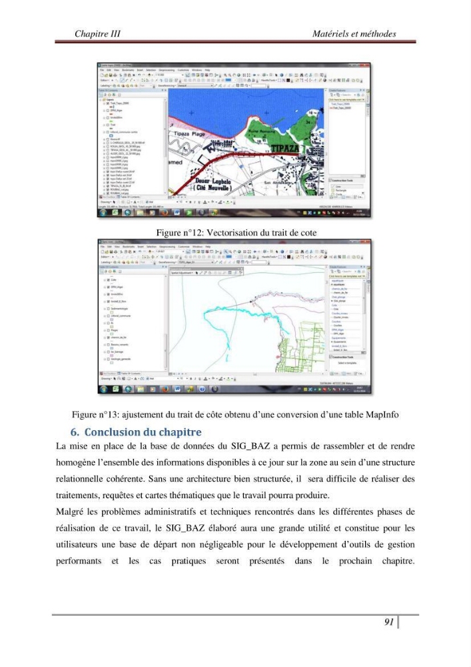Toggle Cote layer checkbox in Figure 13 contents

[109, 280]
